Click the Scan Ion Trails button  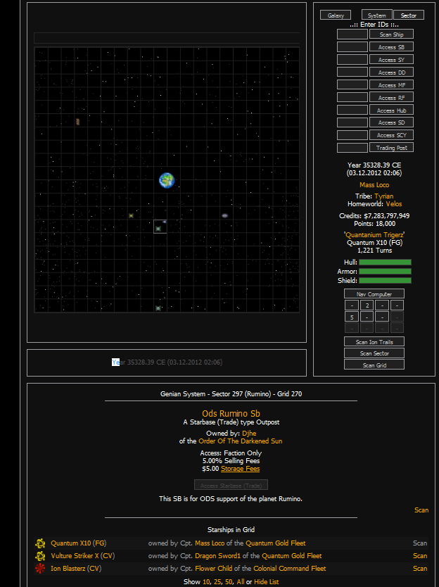tap(374, 342)
